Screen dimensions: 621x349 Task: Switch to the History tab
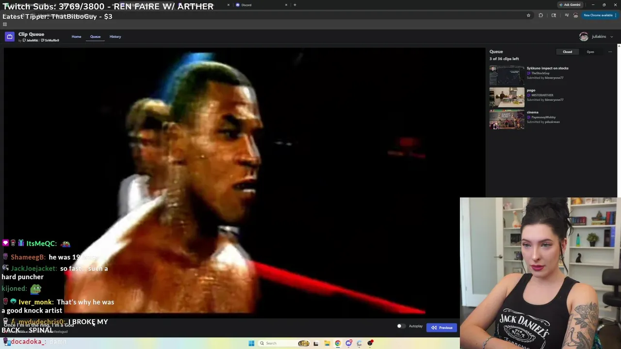[115, 36]
